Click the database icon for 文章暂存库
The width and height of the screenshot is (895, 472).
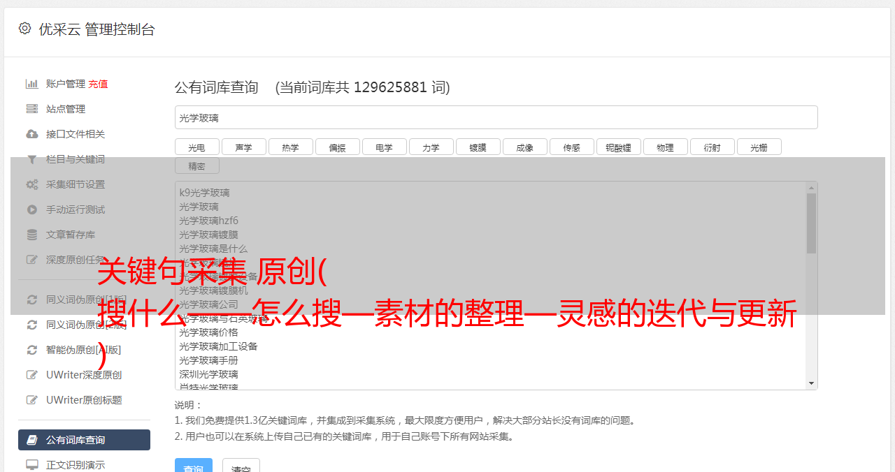pos(32,235)
